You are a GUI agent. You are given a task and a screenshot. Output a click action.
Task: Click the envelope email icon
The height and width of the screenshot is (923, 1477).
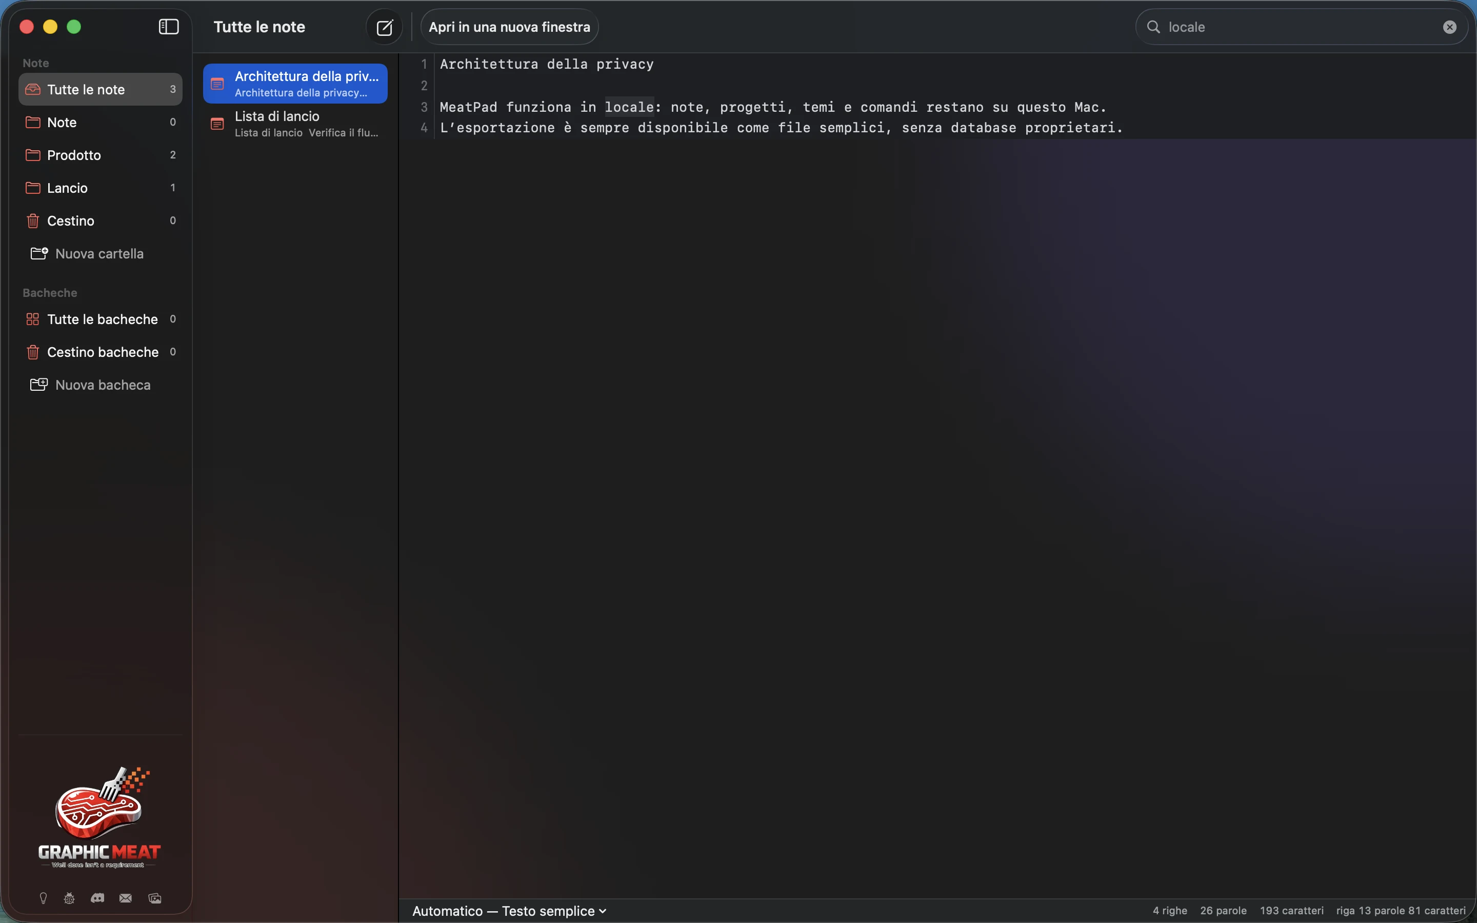(x=126, y=898)
